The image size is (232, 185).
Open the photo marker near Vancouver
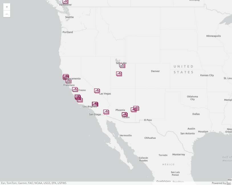coord(65,2)
